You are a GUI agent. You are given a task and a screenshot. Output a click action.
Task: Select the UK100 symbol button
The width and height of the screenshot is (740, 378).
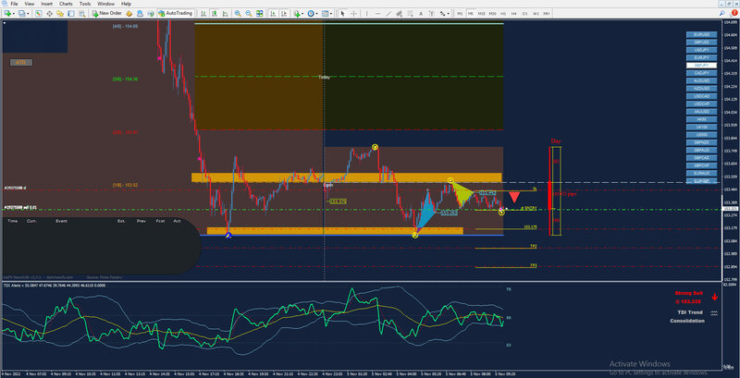click(x=702, y=127)
